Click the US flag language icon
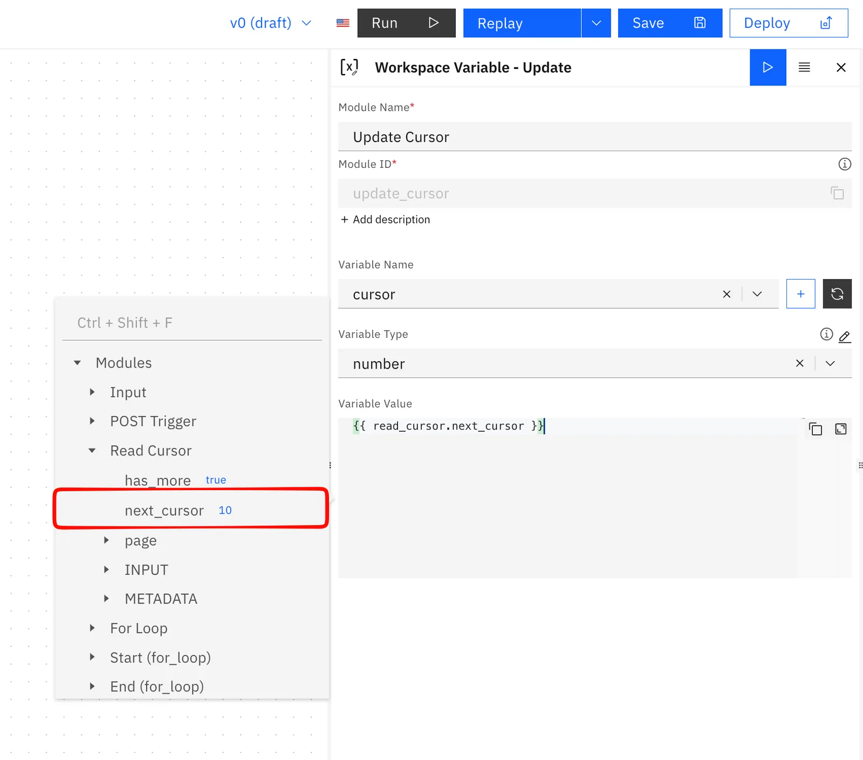Screen dimensions: 863x760 click(x=343, y=23)
